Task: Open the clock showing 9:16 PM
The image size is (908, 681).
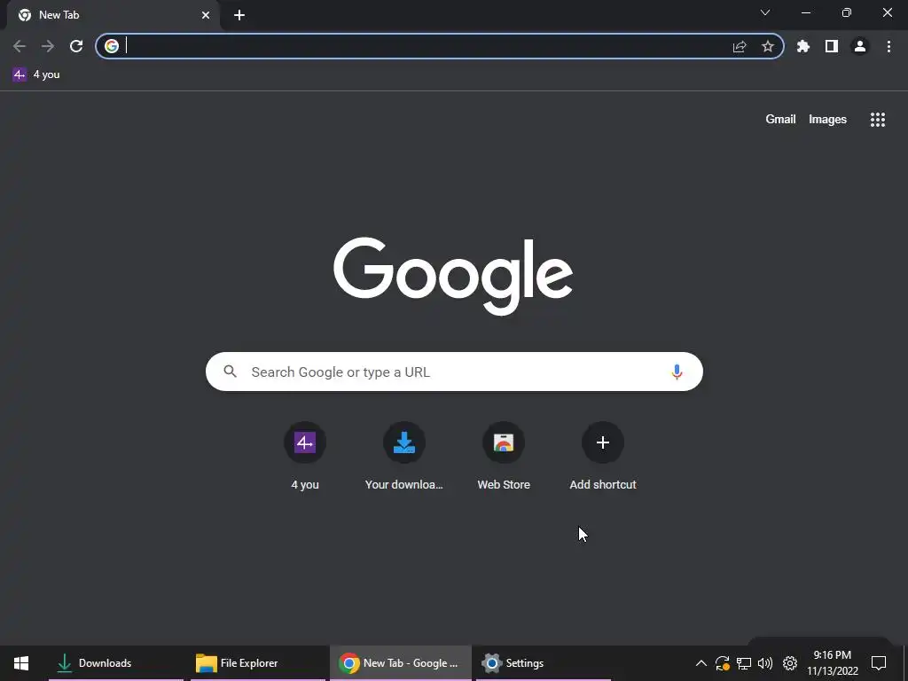Action: click(x=832, y=663)
